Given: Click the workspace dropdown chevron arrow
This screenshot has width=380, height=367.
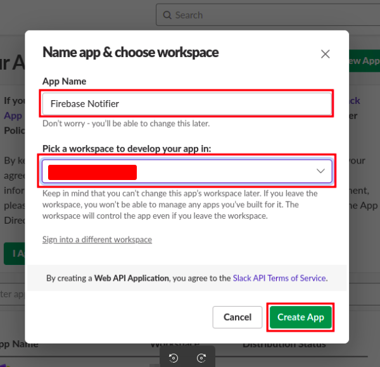Looking at the screenshot, I should (320, 171).
